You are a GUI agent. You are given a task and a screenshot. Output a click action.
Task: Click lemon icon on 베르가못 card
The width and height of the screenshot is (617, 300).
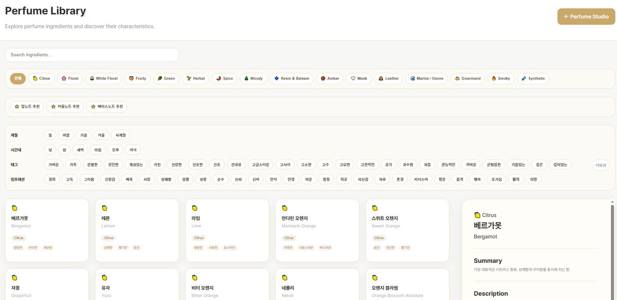(x=14, y=208)
